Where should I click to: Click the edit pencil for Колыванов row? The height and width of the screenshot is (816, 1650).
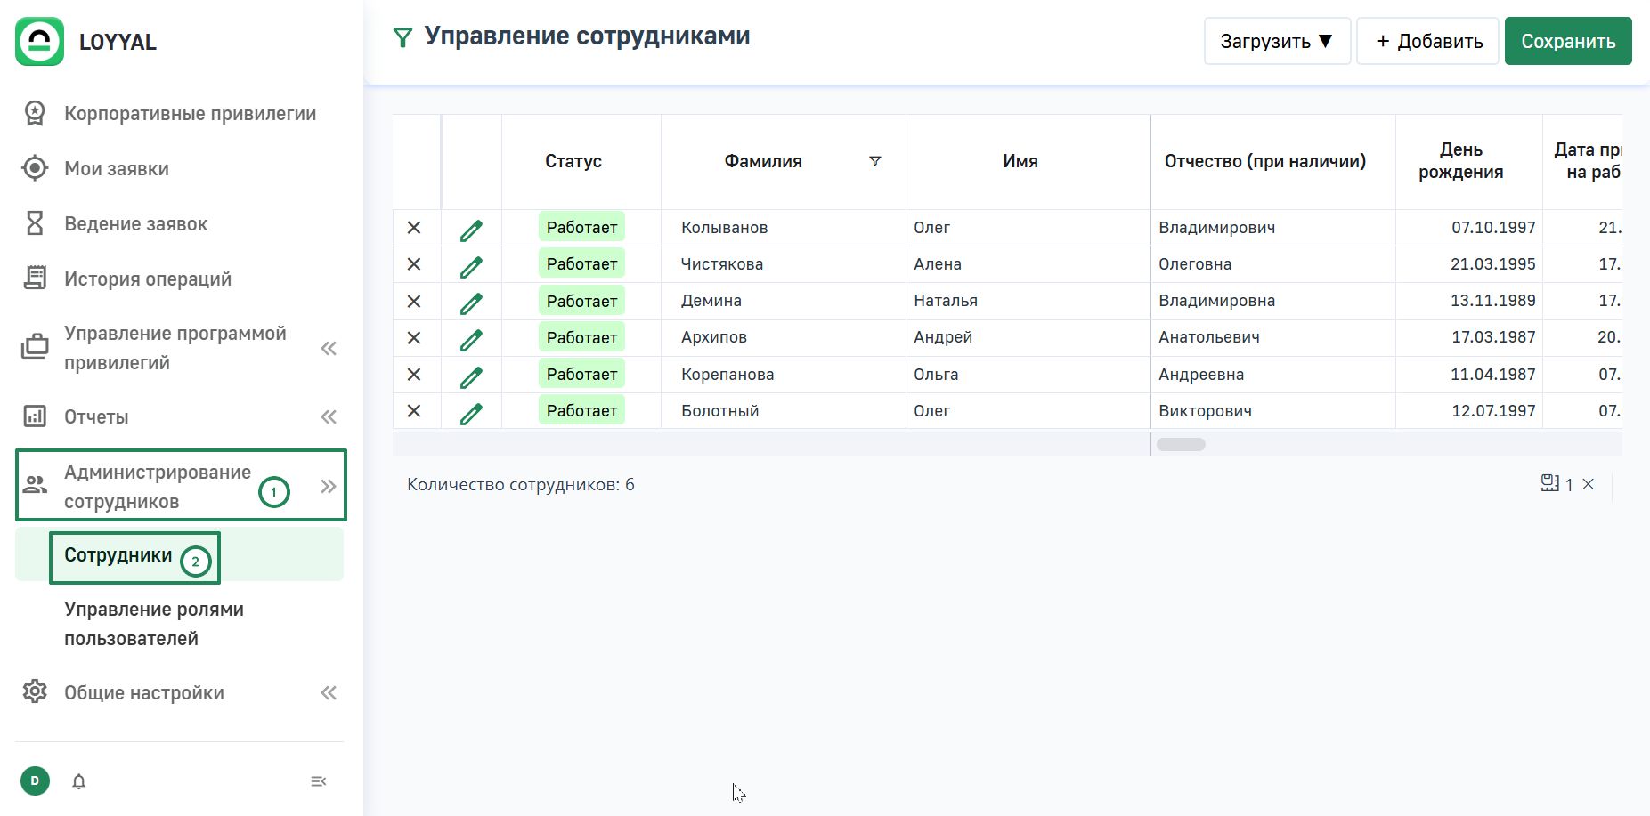471,230
